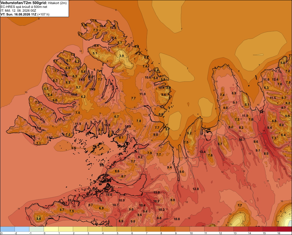Screen dimensions: 292x235
Task: Select the 13.9 temperature value on the map
Action: (x=157, y=192)
